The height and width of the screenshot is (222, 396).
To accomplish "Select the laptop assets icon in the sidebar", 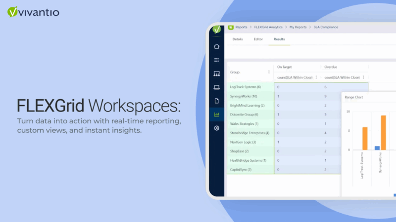I will pos(216,87).
